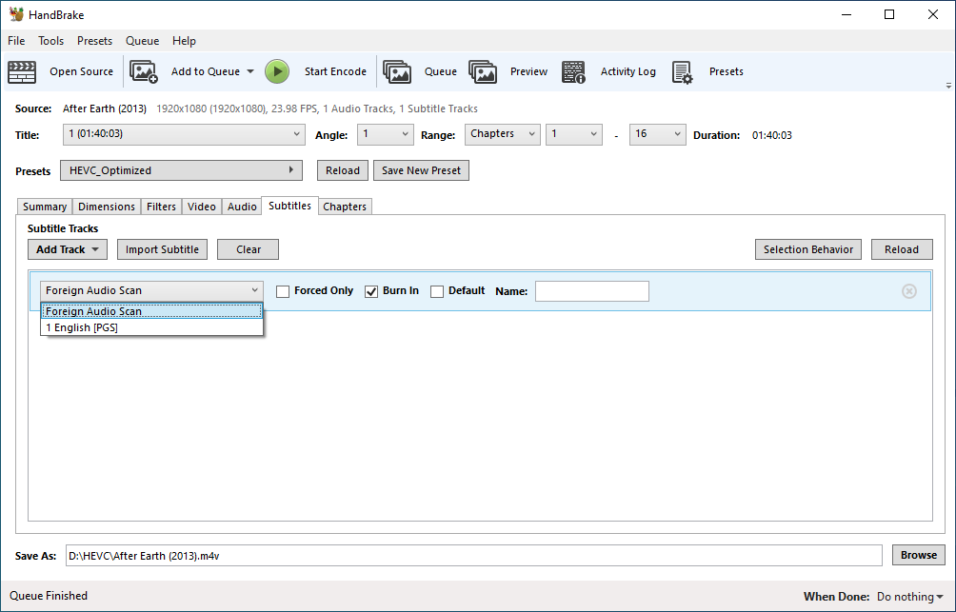
Task: Click the Activity Log label
Action: [x=628, y=72]
